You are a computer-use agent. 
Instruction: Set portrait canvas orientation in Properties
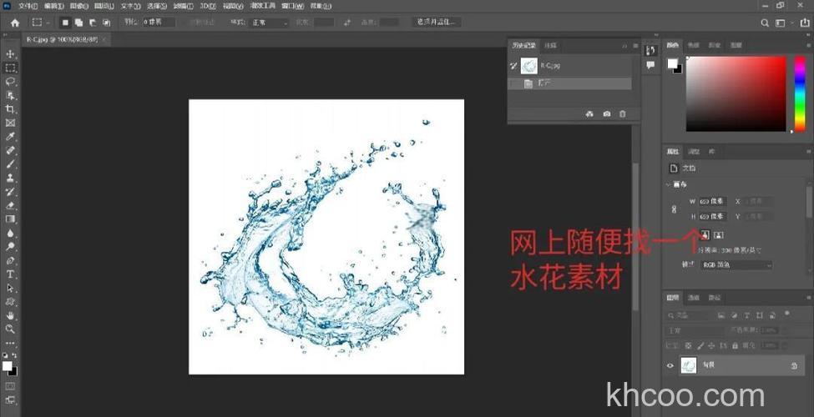[705, 235]
